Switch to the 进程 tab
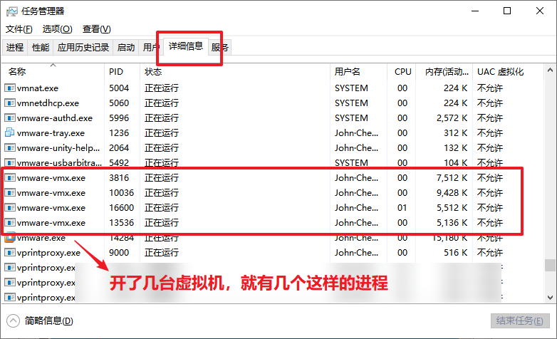Viewport: 557px width, 339px height. [x=15, y=47]
